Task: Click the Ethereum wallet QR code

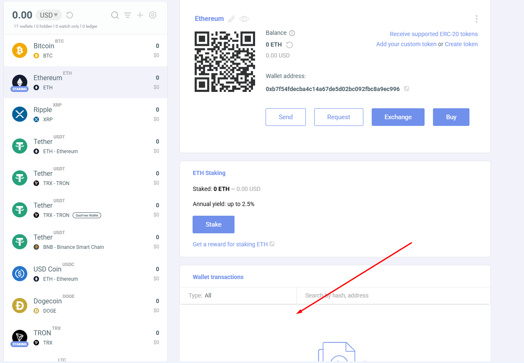Action: (225, 62)
